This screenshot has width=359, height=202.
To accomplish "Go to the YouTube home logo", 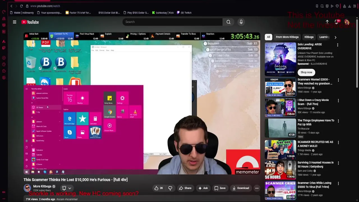I will pos(30,22).
